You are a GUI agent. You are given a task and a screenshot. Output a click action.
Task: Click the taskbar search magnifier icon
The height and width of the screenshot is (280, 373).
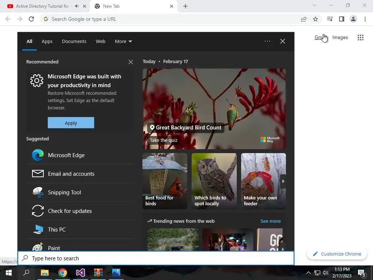[x=26, y=273]
